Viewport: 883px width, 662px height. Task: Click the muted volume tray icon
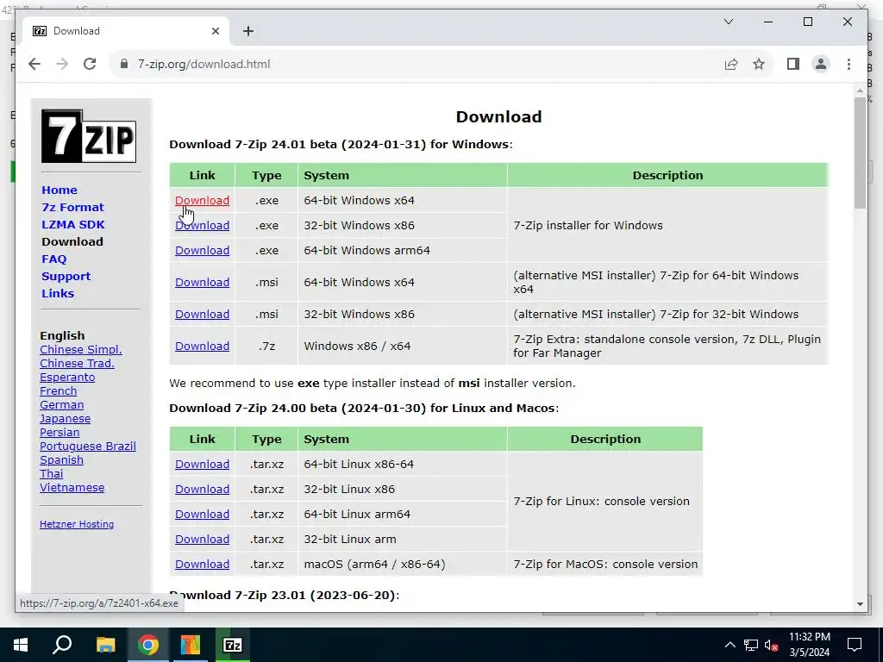click(772, 645)
